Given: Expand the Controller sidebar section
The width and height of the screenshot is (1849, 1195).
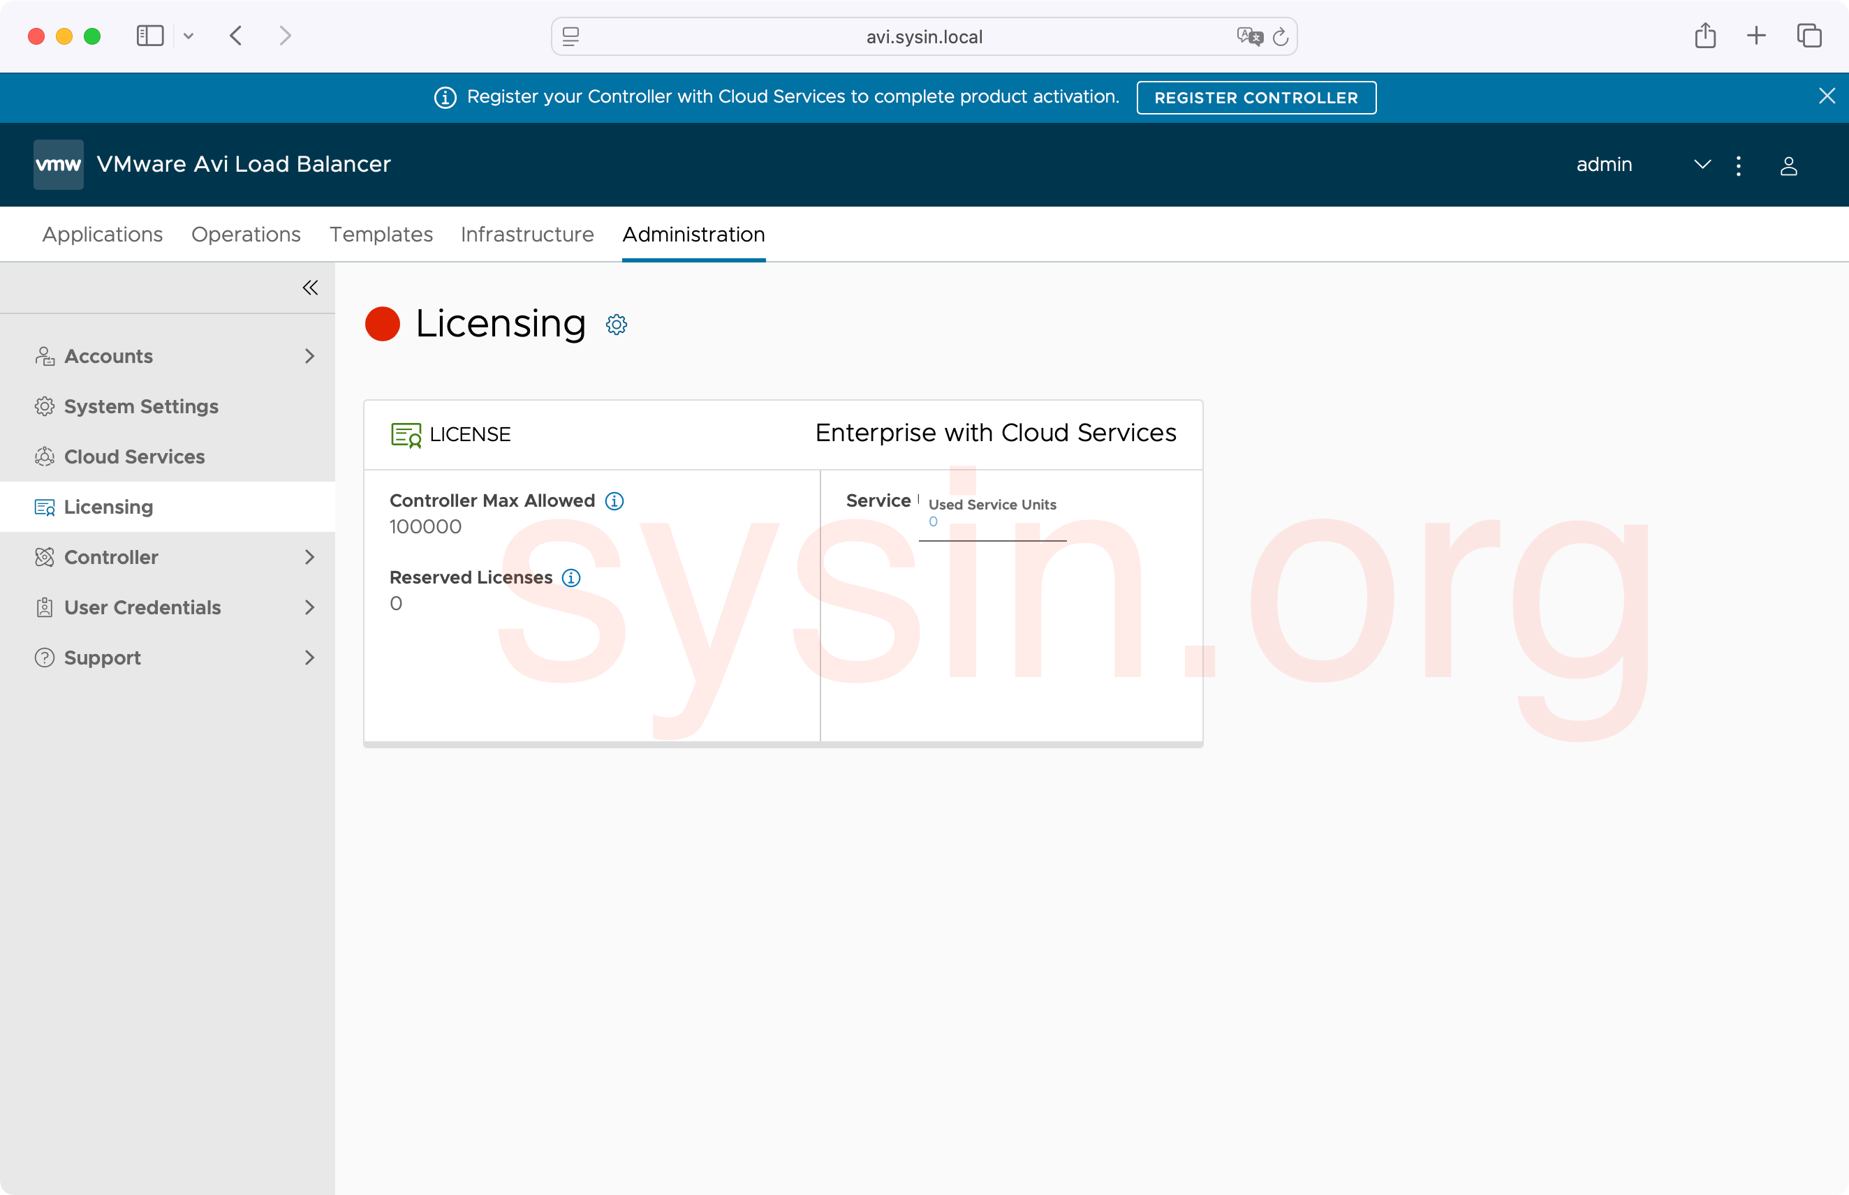Looking at the screenshot, I should pos(310,557).
